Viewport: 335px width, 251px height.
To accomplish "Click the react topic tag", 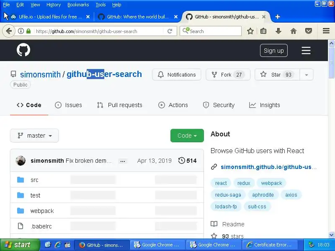I will (221, 183).
